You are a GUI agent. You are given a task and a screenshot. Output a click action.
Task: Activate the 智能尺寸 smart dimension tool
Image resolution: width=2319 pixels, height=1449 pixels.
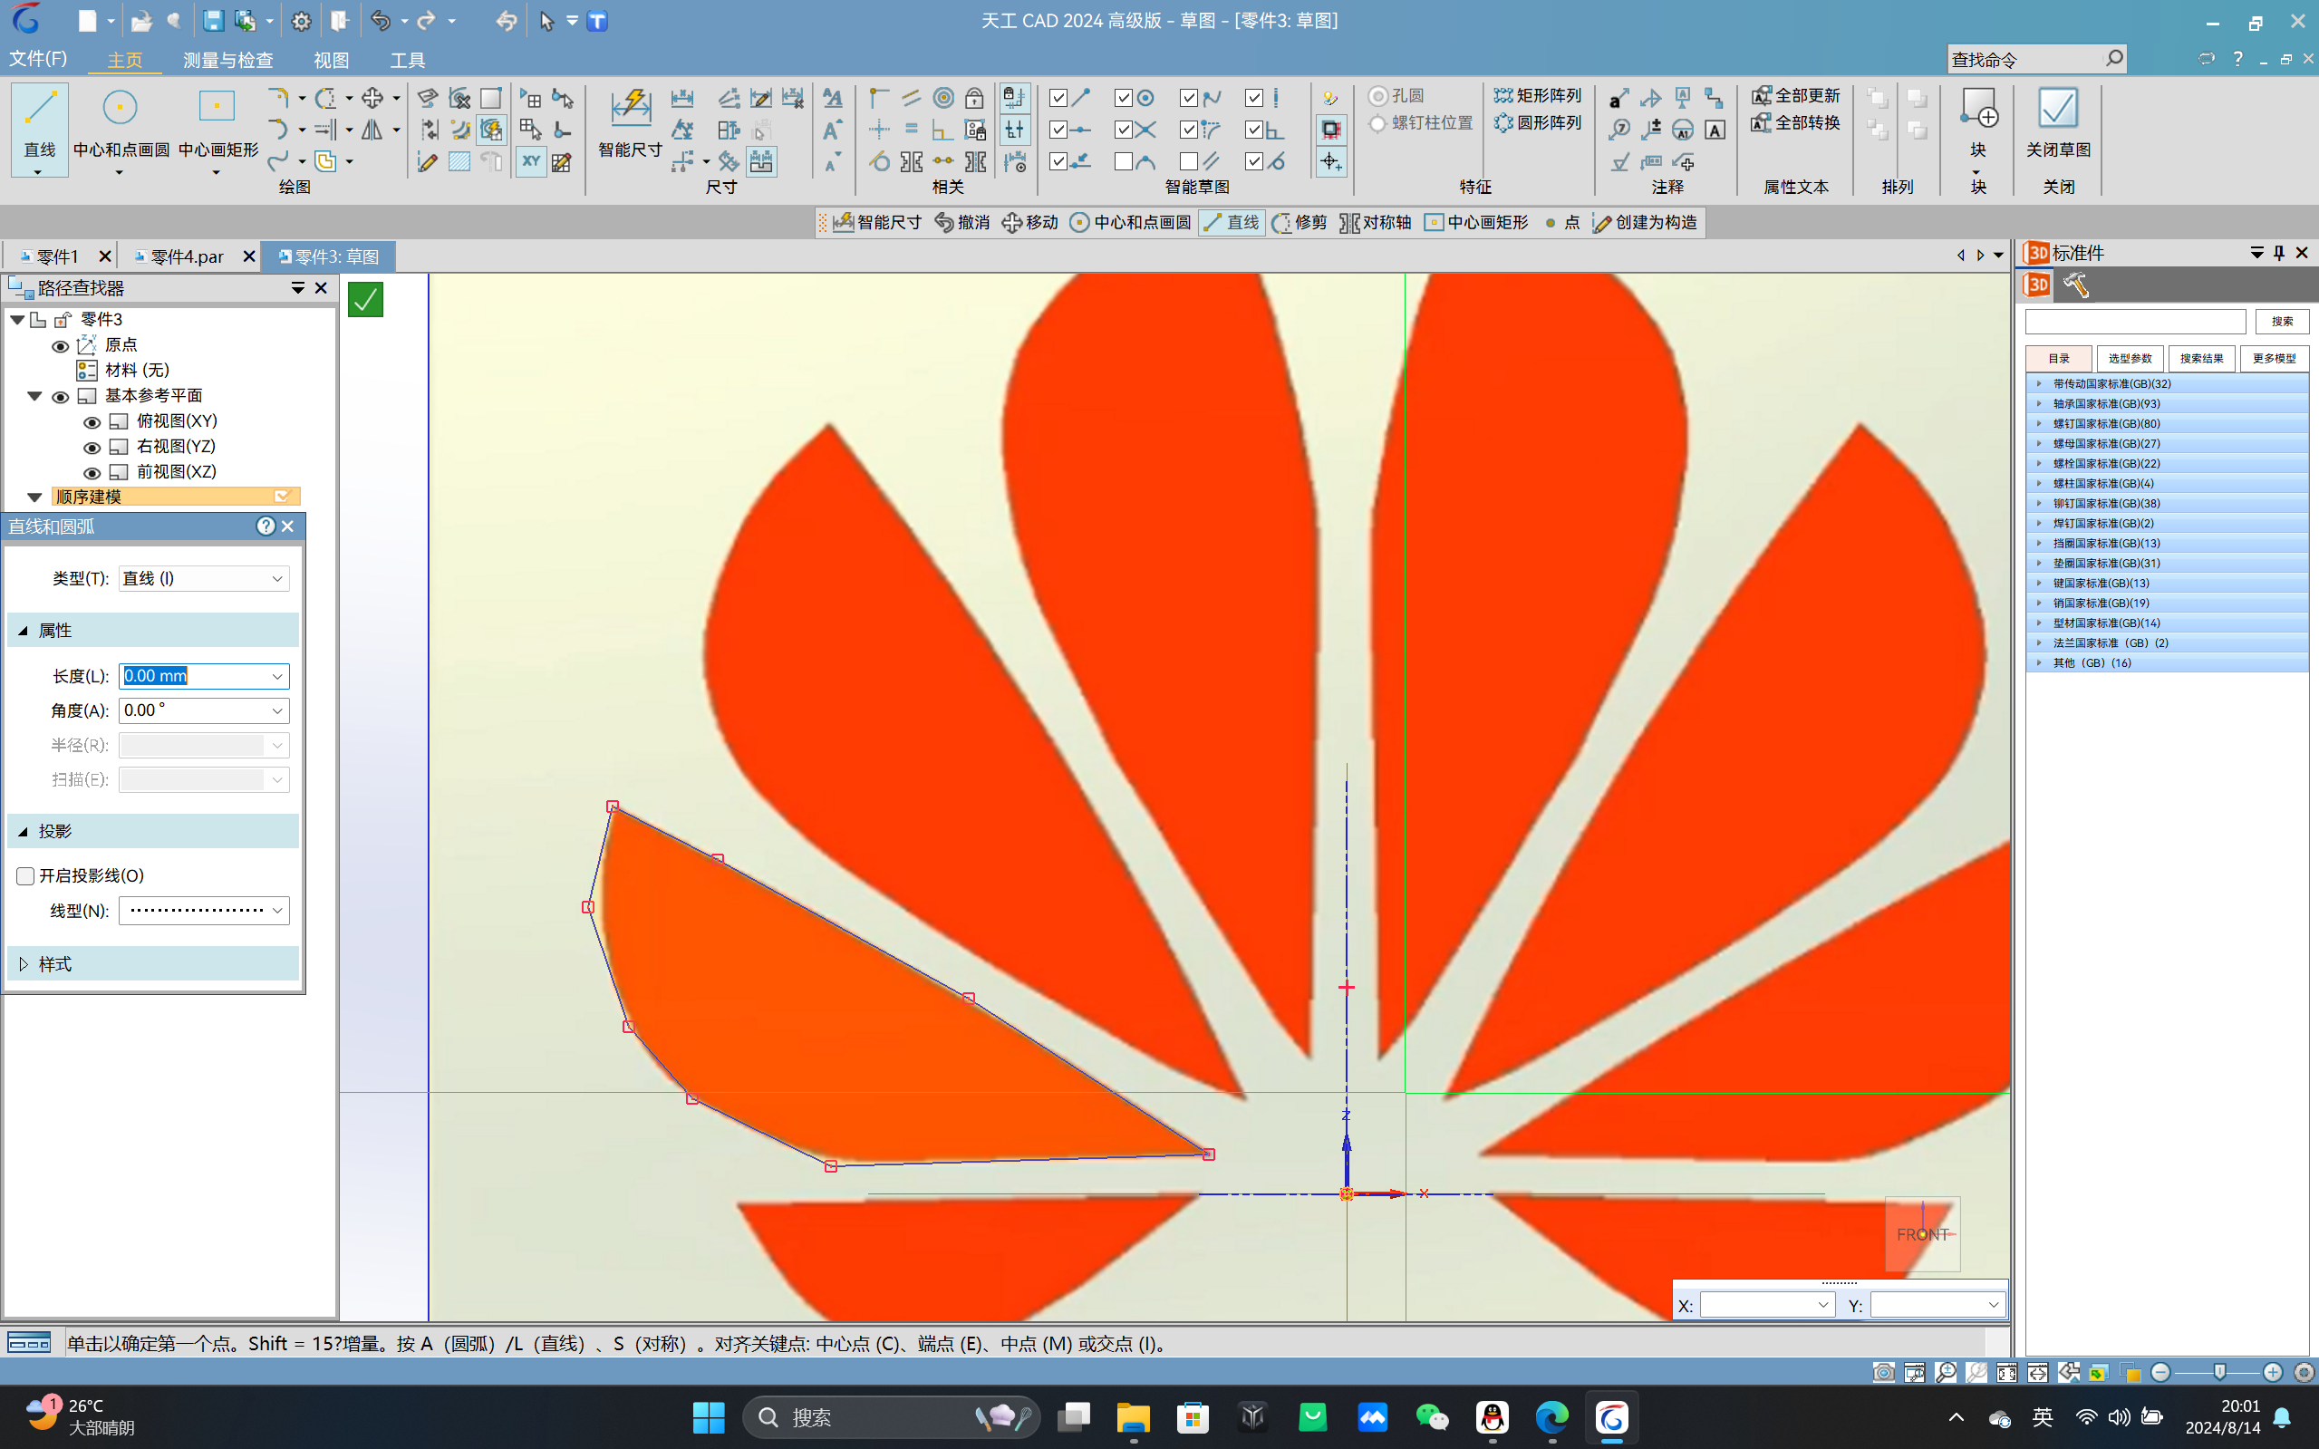(631, 122)
